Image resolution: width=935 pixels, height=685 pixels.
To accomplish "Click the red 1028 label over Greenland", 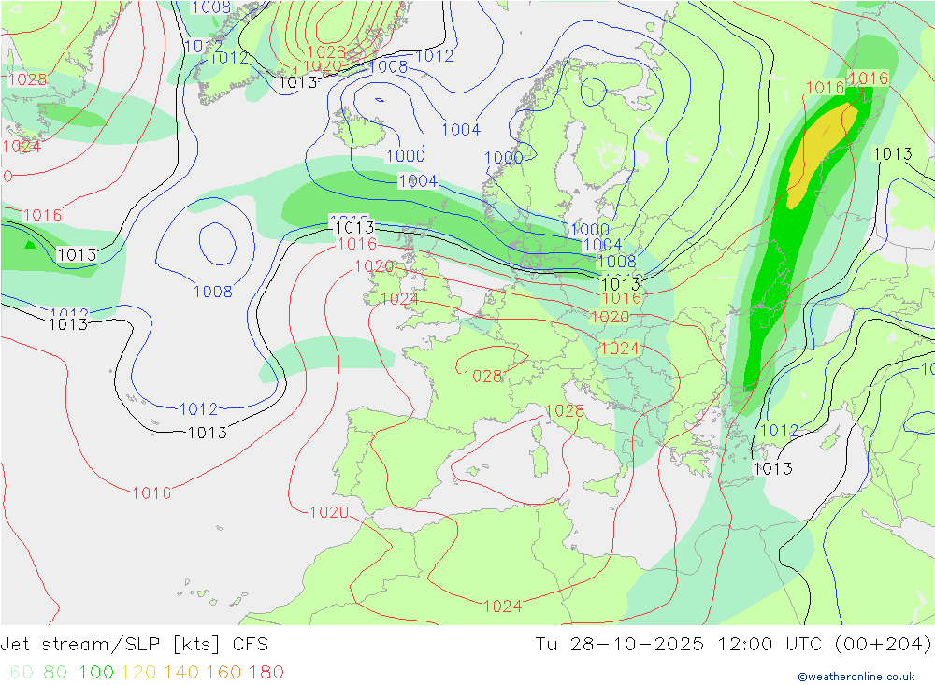I will 326,52.
